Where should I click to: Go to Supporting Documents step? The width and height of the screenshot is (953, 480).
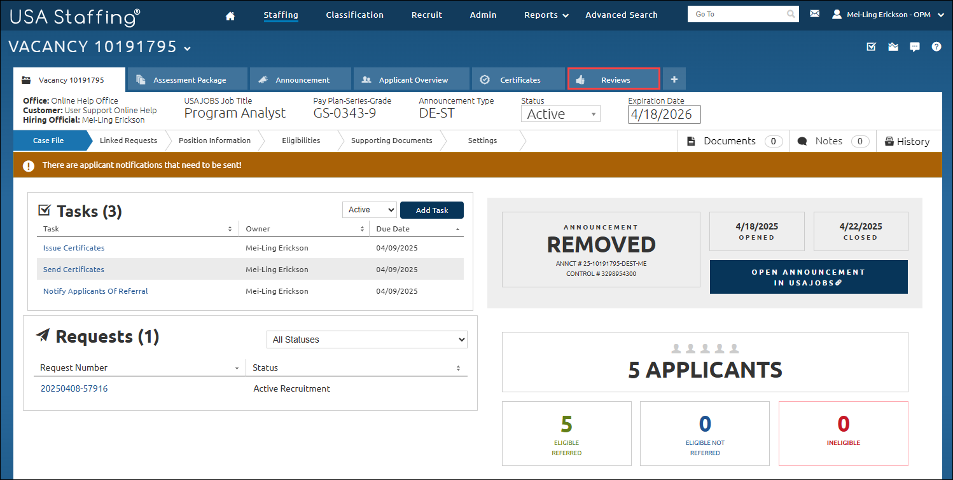[x=391, y=141]
